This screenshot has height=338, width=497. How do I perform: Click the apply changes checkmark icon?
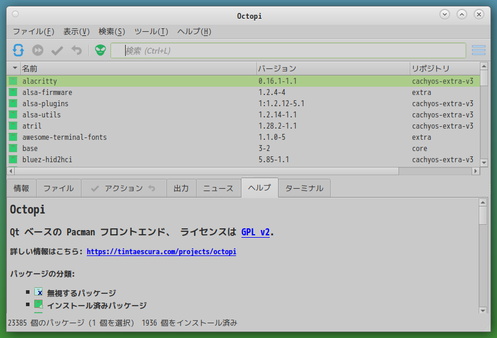(57, 50)
